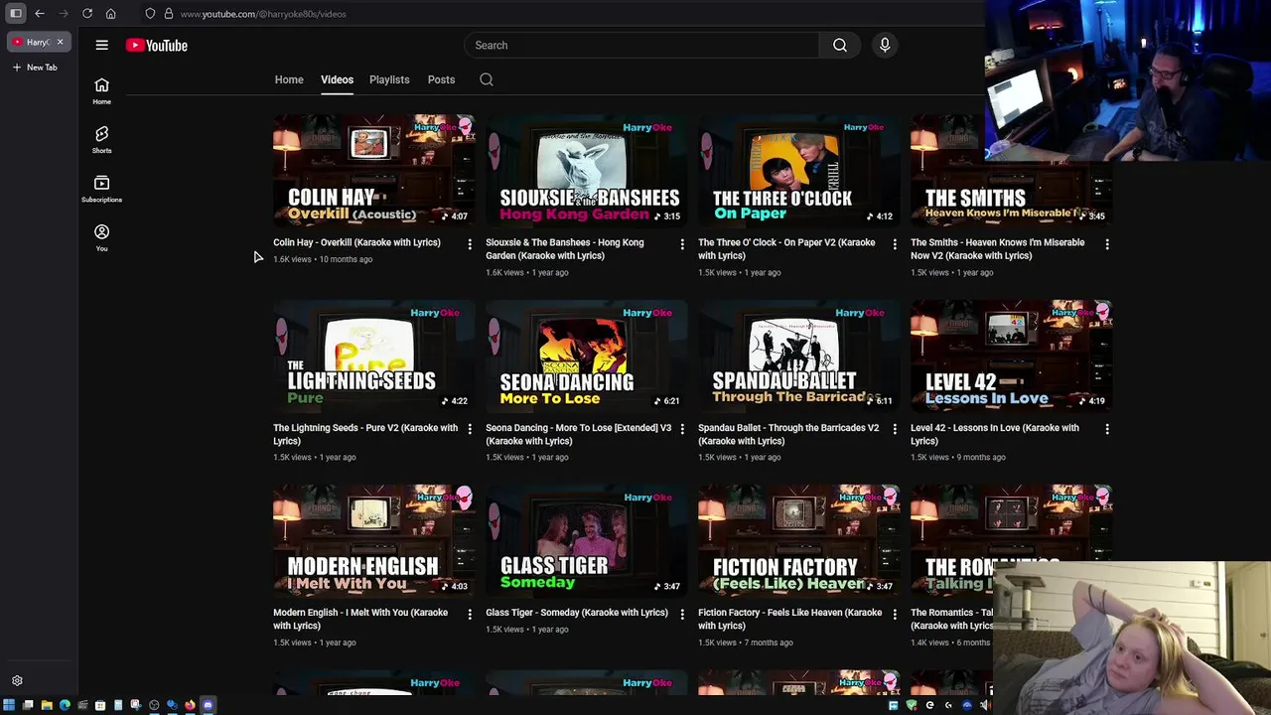Play The Three O'Clock On Paper thumbnail
Screen dimensions: 1271x715
point(798,171)
